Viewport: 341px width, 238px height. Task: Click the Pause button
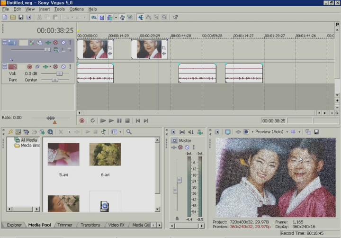click(x=119, y=120)
